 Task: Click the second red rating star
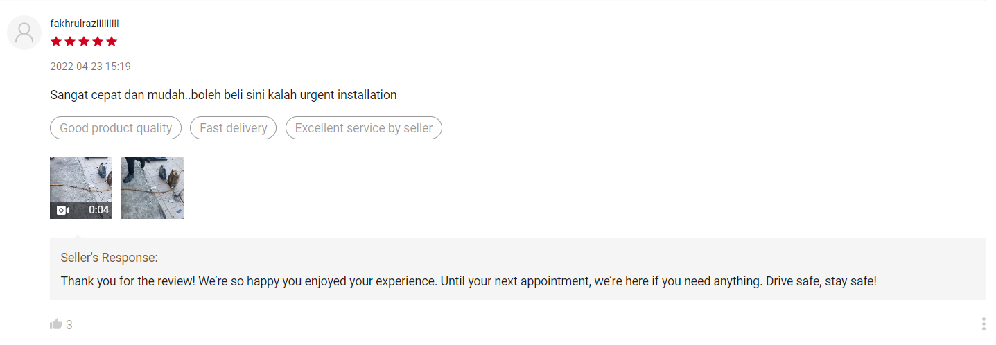click(70, 42)
